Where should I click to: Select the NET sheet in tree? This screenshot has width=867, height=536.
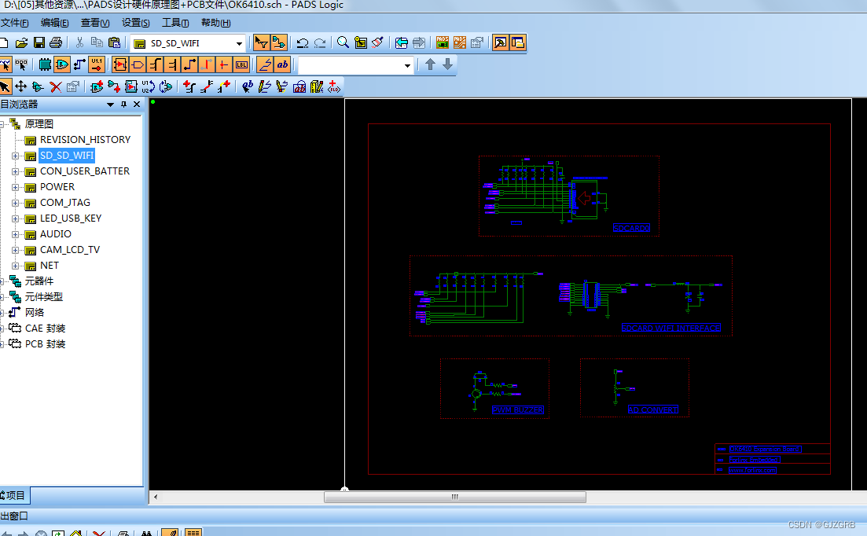click(50, 265)
